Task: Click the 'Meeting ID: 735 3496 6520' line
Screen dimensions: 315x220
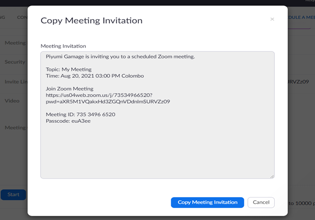Action: (x=81, y=114)
